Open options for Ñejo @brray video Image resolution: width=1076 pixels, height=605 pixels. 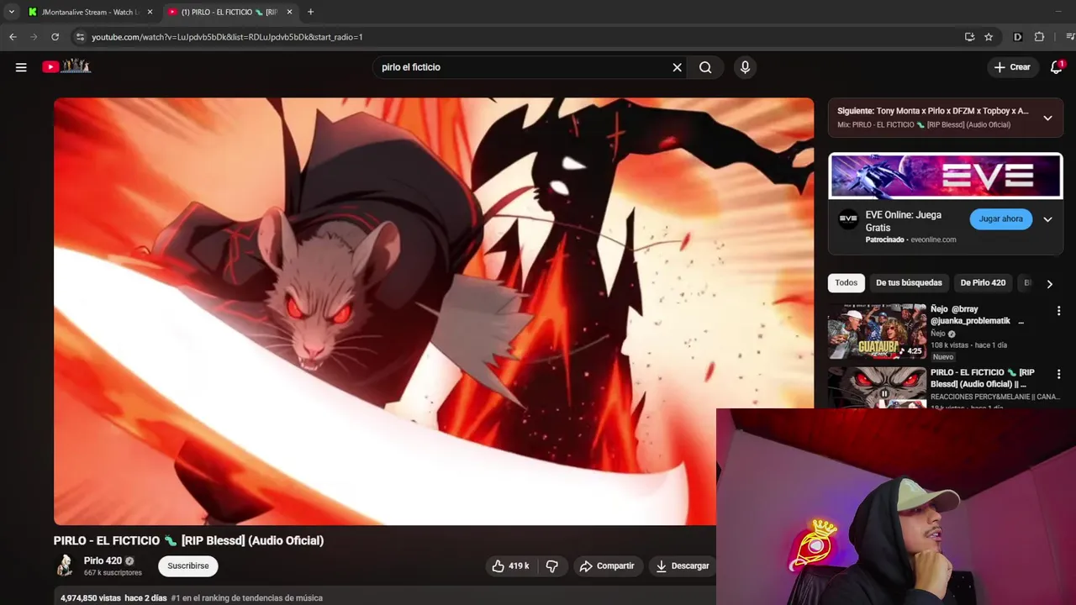pyautogui.click(x=1058, y=311)
